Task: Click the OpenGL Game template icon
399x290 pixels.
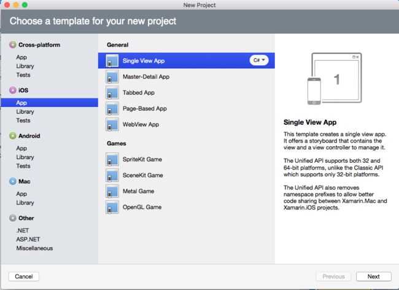Action: coord(112,207)
